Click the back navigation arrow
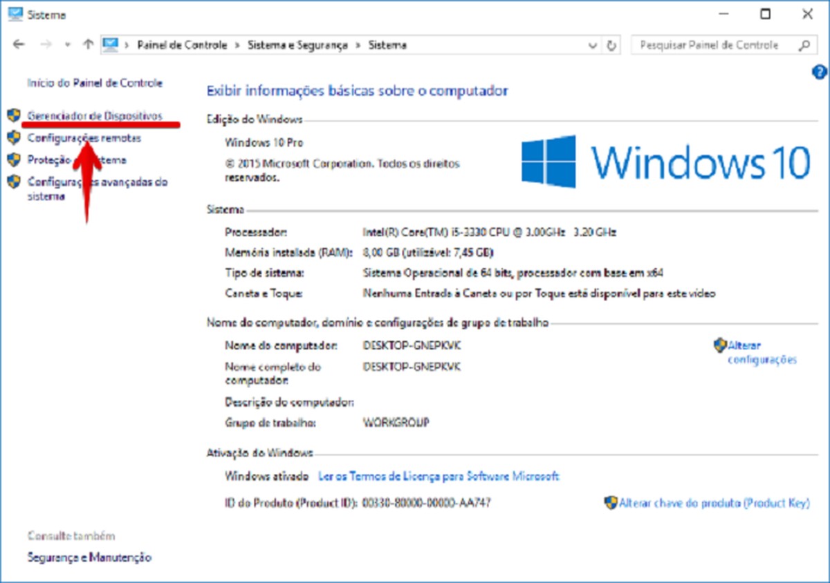Viewport: 830px width, 583px height. (18, 44)
